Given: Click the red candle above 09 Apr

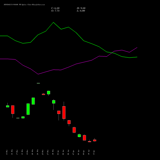Looking at the screenshot, I should coord(84,138).
